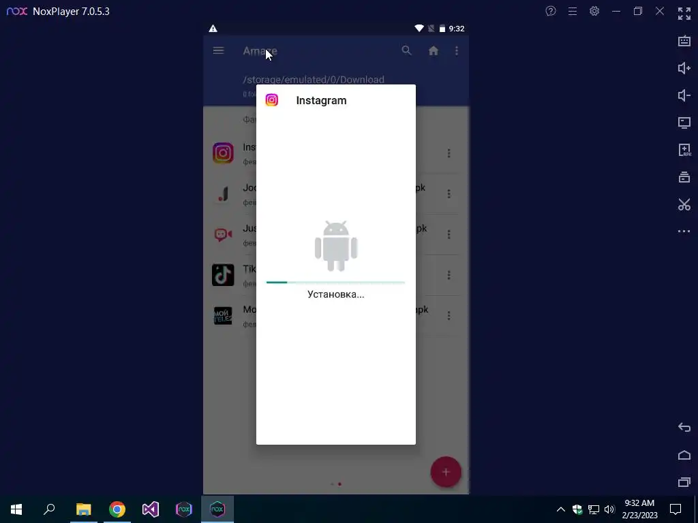Click recent apps button in Nox sidebar

pos(684,482)
